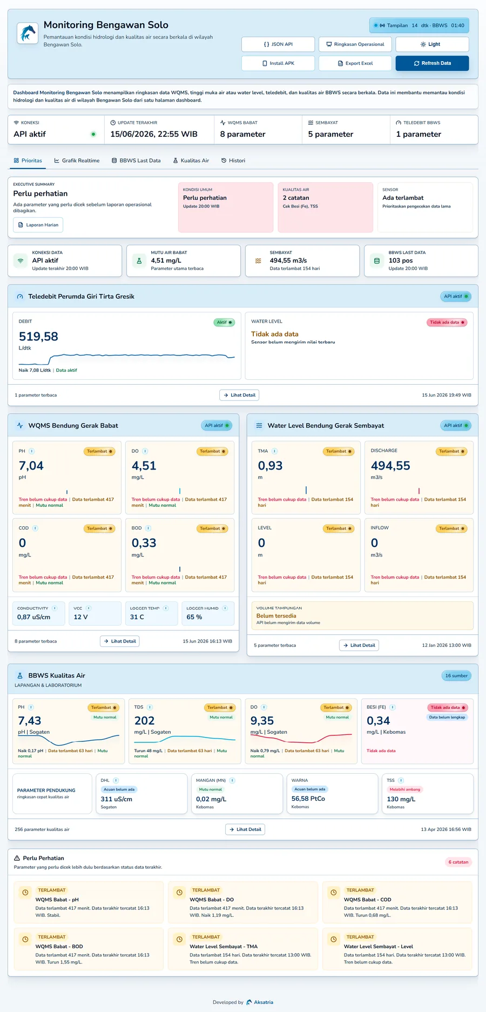Click the info icon next to Besi (Fe)
Image resolution: width=486 pixels, height=1012 pixels.
coord(393,707)
